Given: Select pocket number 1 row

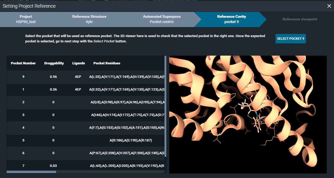Looking at the screenshot, I should click(86, 90).
